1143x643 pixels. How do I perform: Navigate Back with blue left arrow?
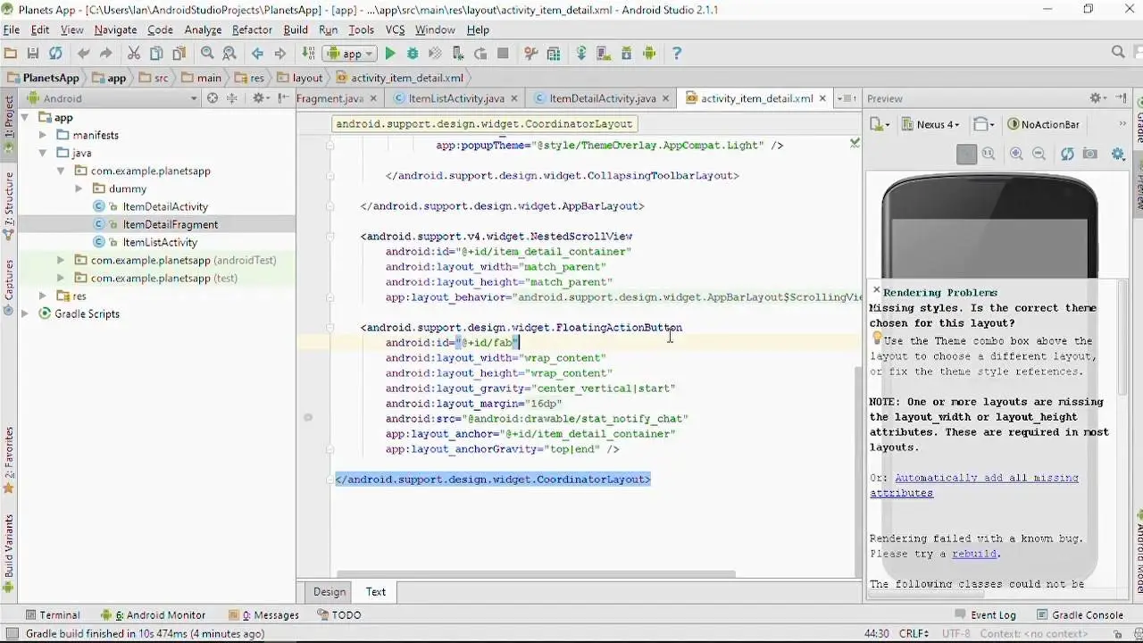pyautogui.click(x=257, y=54)
